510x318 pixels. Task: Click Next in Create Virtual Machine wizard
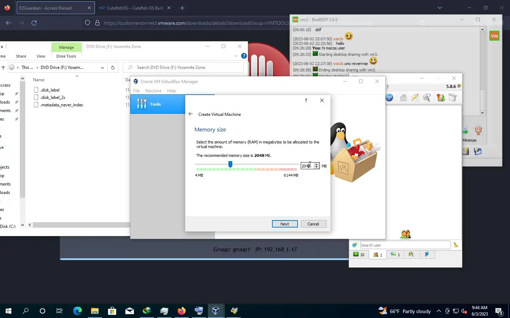click(x=285, y=224)
